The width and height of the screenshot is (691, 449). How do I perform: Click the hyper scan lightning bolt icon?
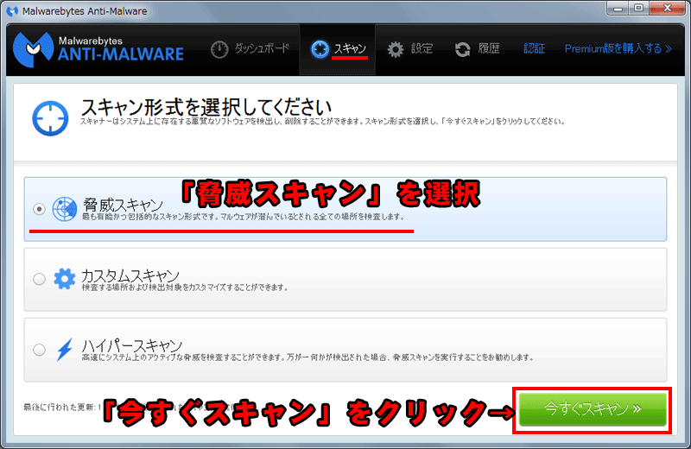click(x=65, y=350)
